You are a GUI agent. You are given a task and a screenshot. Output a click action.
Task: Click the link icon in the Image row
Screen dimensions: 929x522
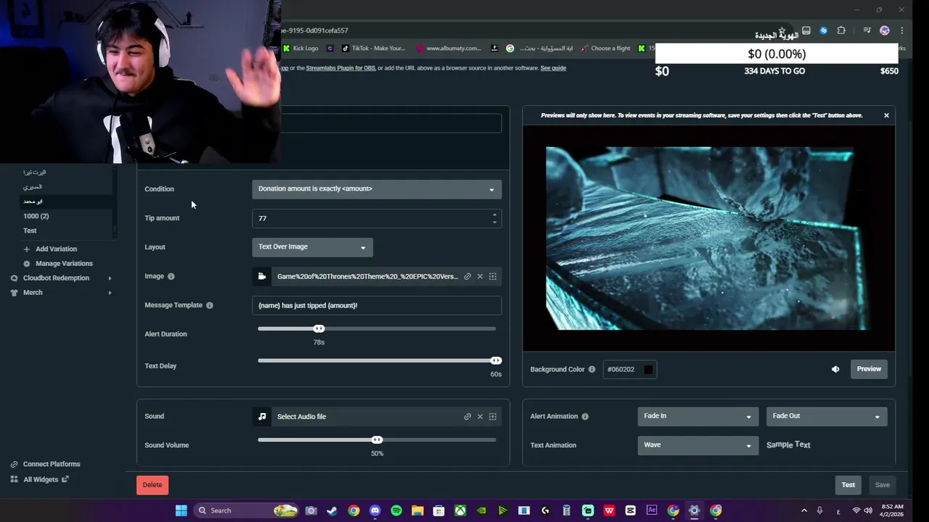pyautogui.click(x=467, y=276)
